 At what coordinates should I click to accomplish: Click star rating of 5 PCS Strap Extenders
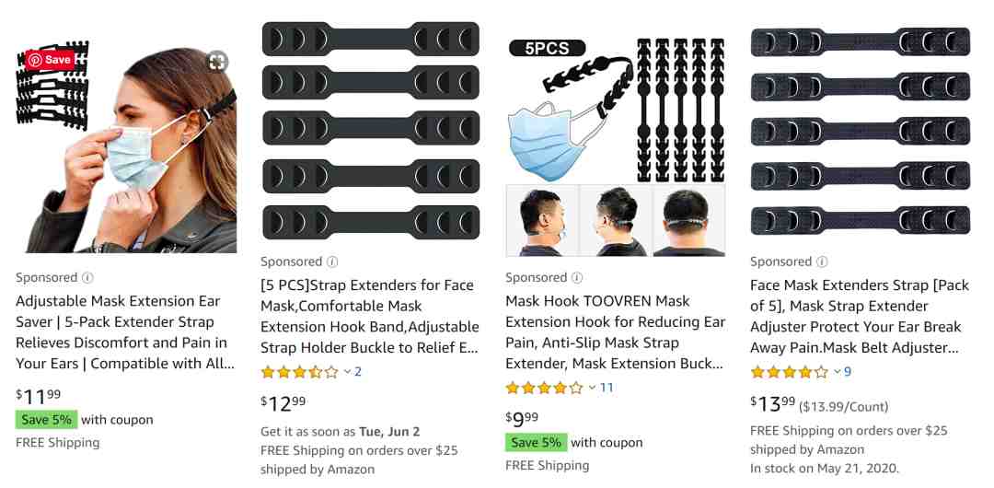(x=300, y=372)
